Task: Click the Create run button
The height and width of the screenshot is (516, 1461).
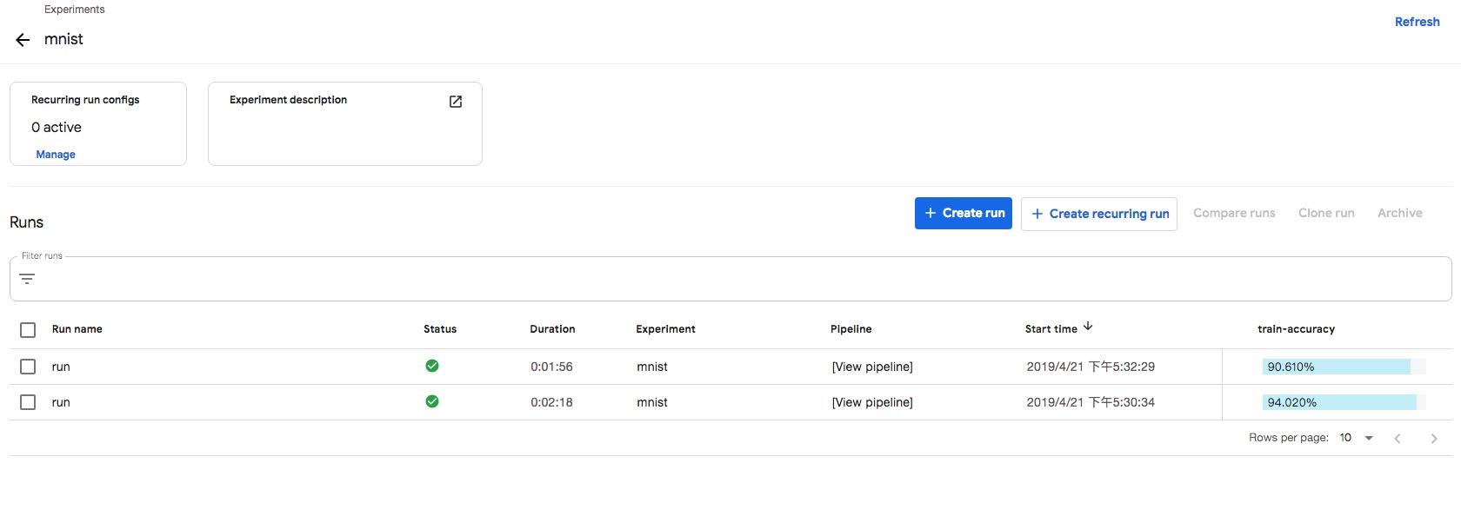Action: coord(963,213)
